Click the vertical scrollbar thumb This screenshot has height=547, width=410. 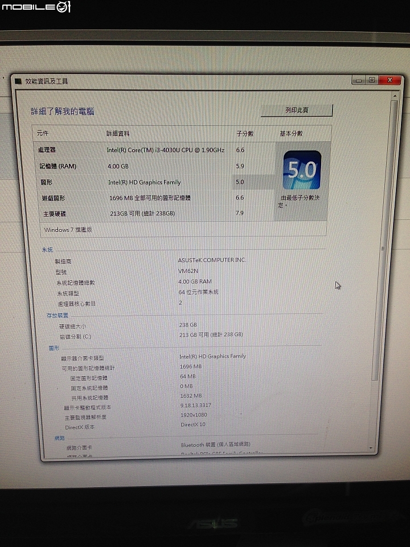tap(383, 240)
